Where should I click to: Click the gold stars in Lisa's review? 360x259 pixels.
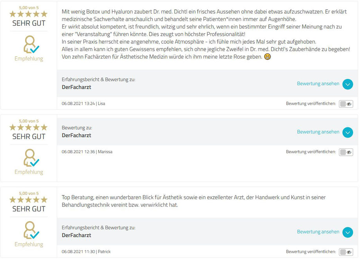pyautogui.click(x=29, y=14)
